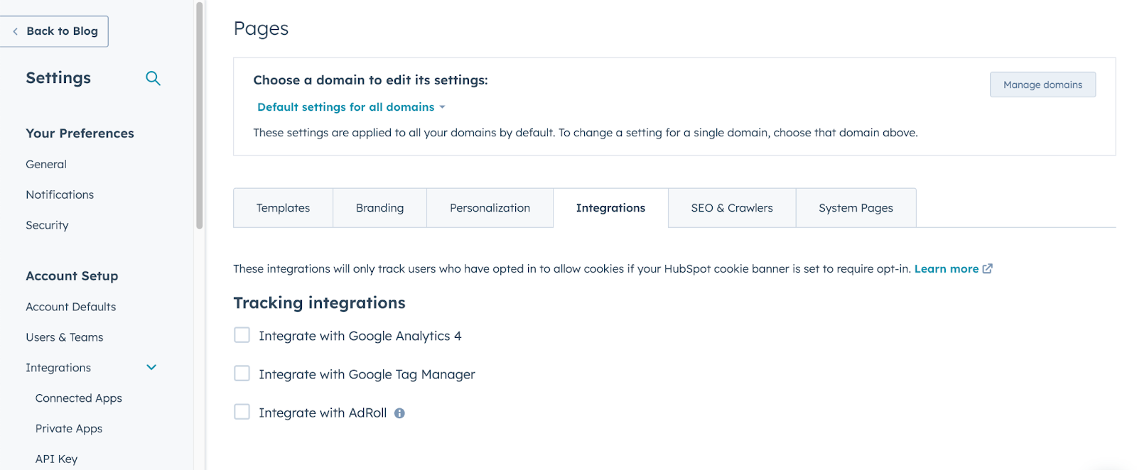Screen dimensions: 1137x470
Task: Click the external link icon beside Learn more
Action: [x=987, y=269]
